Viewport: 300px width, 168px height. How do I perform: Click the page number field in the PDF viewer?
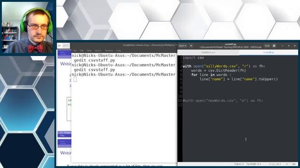60,46
